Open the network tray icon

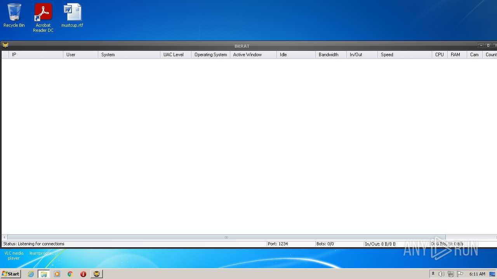(x=450, y=274)
